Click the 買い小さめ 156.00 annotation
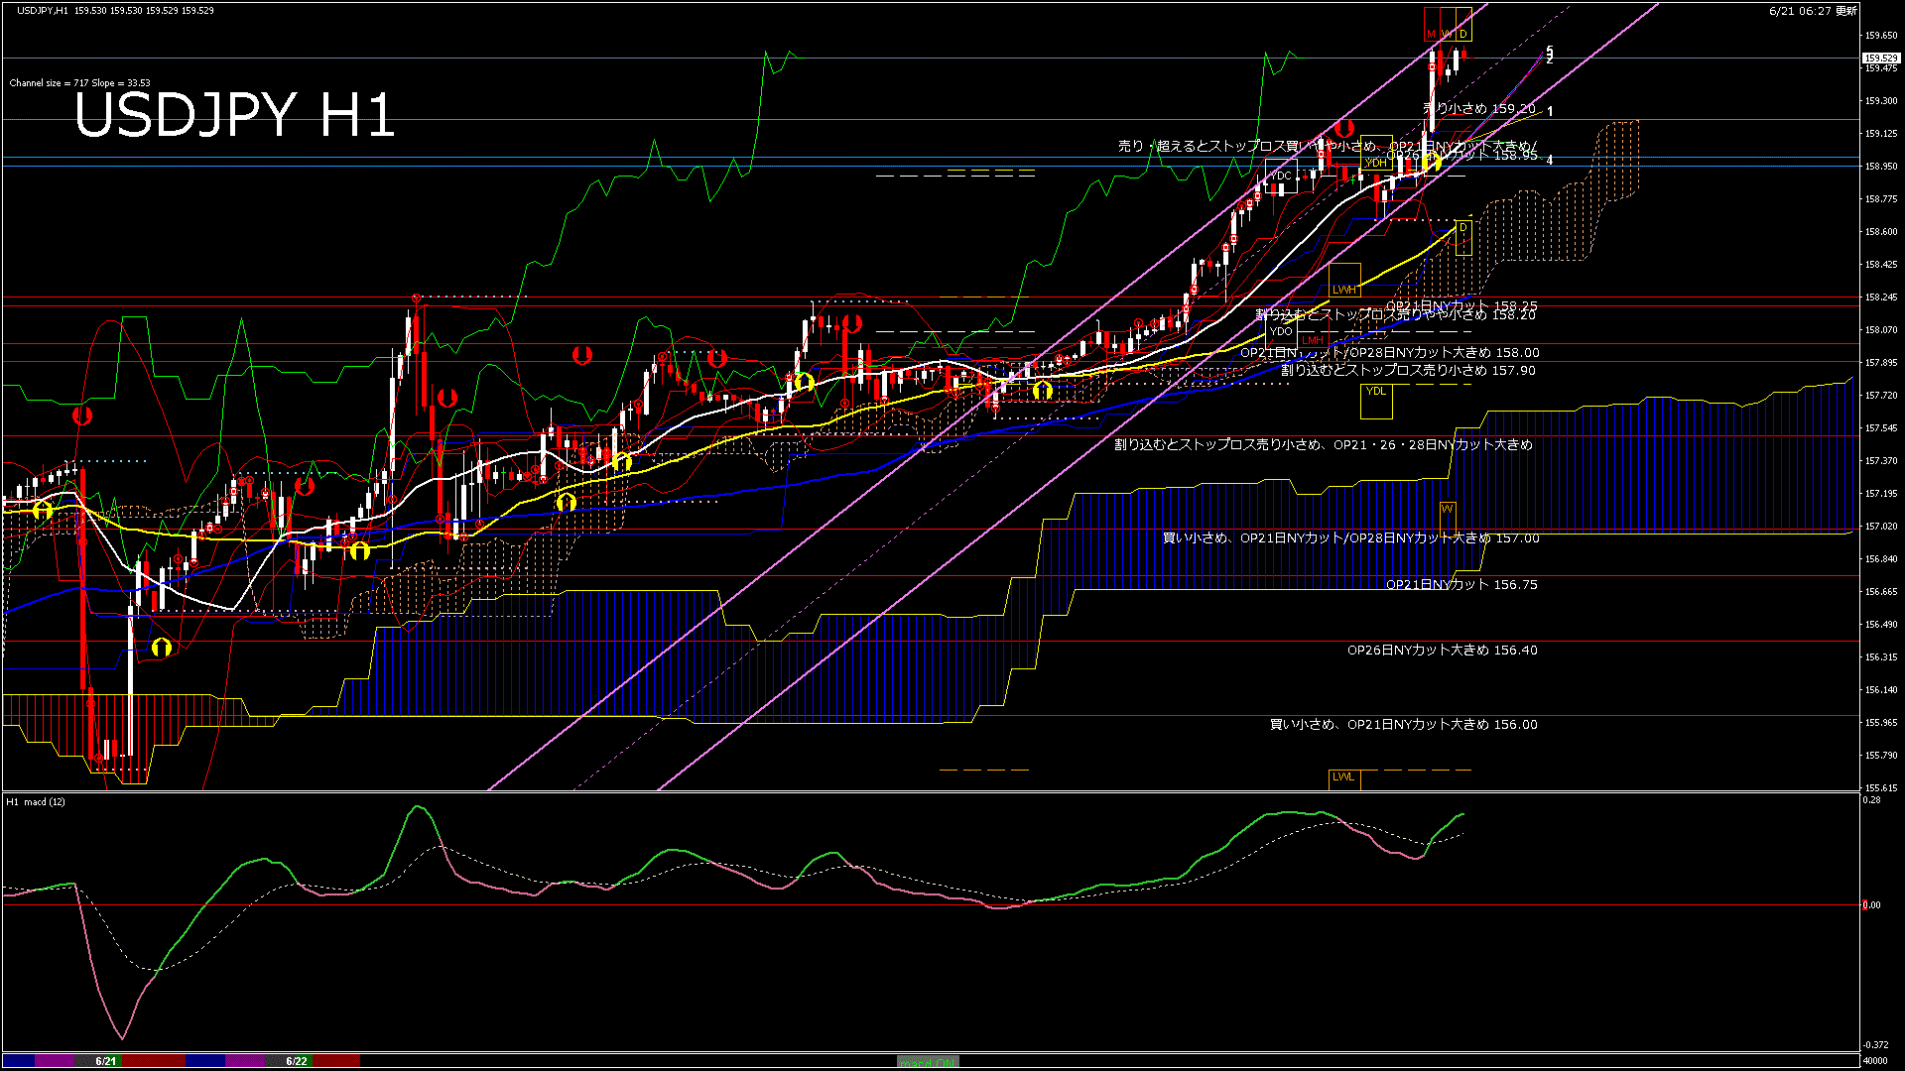Image resolution: width=1905 pixels, height=1071 pixels. [x=1404, y=724]
